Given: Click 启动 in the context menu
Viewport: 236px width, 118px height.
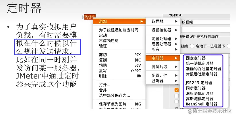Looking at the screenshot, I should [119, 36].
